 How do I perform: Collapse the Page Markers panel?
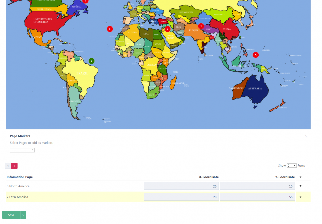click(306, 136)
